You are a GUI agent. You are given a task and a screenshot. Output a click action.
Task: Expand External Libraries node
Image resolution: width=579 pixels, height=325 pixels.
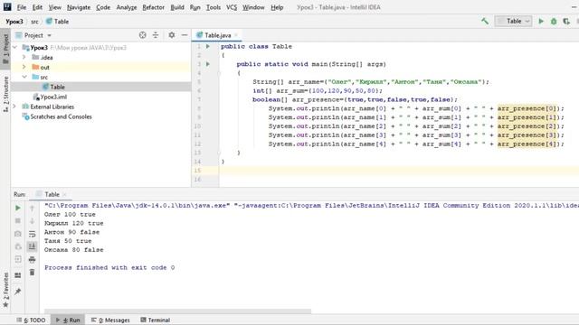[x=14, y=107]
